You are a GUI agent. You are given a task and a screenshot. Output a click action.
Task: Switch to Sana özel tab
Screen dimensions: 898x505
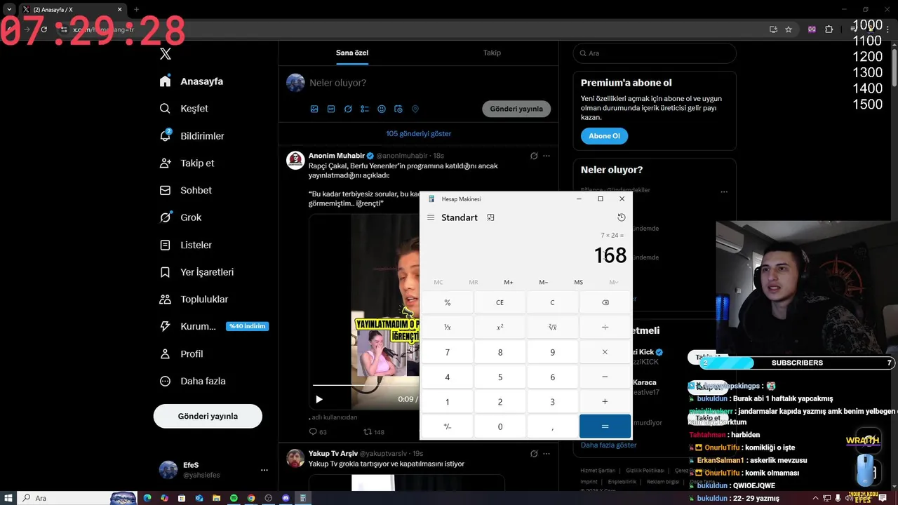click(352, 53)
